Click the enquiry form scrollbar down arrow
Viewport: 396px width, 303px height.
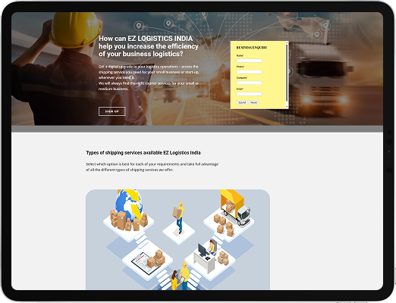coord(287,107)
